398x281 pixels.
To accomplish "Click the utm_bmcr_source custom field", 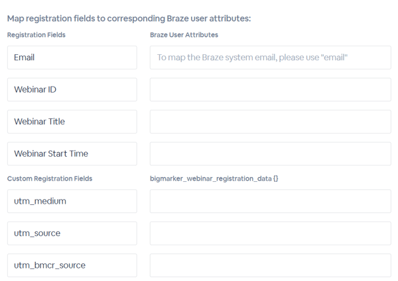I will (x=72, y=265).
